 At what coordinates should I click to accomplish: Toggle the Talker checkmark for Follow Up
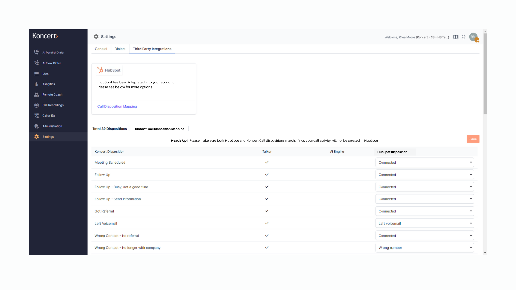(267, 174)
